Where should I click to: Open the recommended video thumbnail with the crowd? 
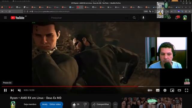click(152, 103)
